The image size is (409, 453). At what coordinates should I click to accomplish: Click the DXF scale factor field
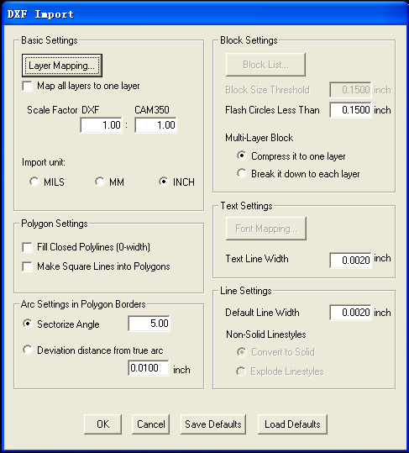click(x=101, y=125)
